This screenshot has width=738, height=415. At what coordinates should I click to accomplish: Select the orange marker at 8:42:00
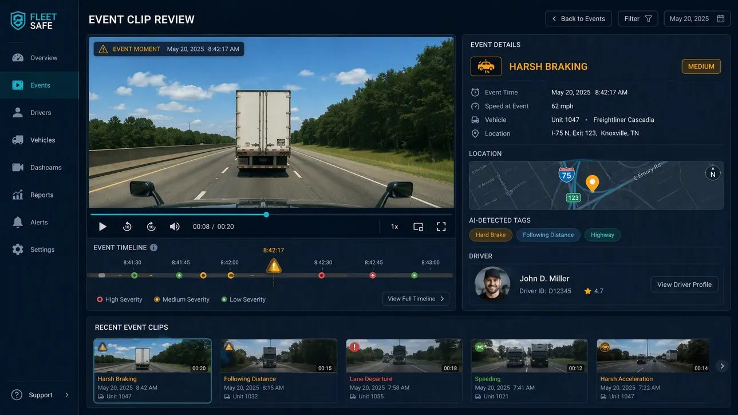(x=231, y=275)
